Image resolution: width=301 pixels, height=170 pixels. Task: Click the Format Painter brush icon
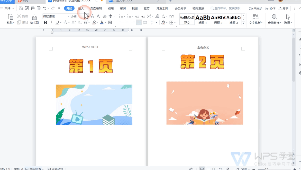34,17
